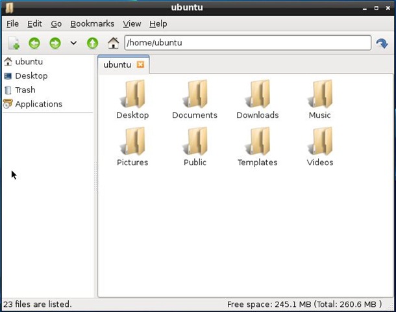Viewport: 396px width, 312px height.
Task: Select the Videos folder icon
Action: click(320, 141)
